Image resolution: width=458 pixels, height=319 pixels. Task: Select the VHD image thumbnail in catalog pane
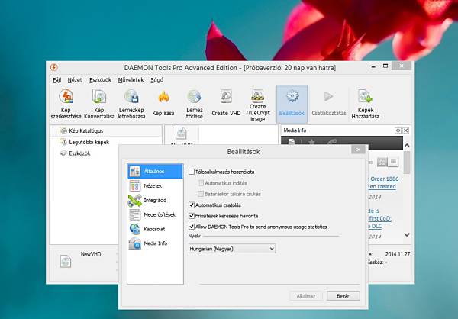tap(181, 134)
